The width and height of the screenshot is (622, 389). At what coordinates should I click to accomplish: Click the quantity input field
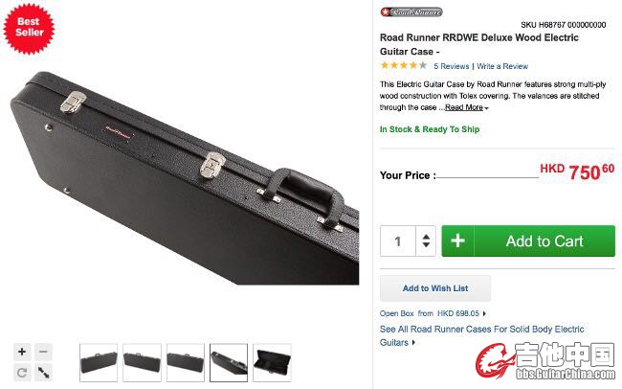tap(398, 240)
